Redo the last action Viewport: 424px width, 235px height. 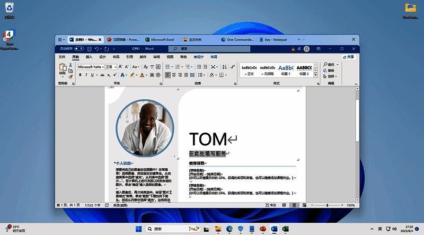click(107, 49)
